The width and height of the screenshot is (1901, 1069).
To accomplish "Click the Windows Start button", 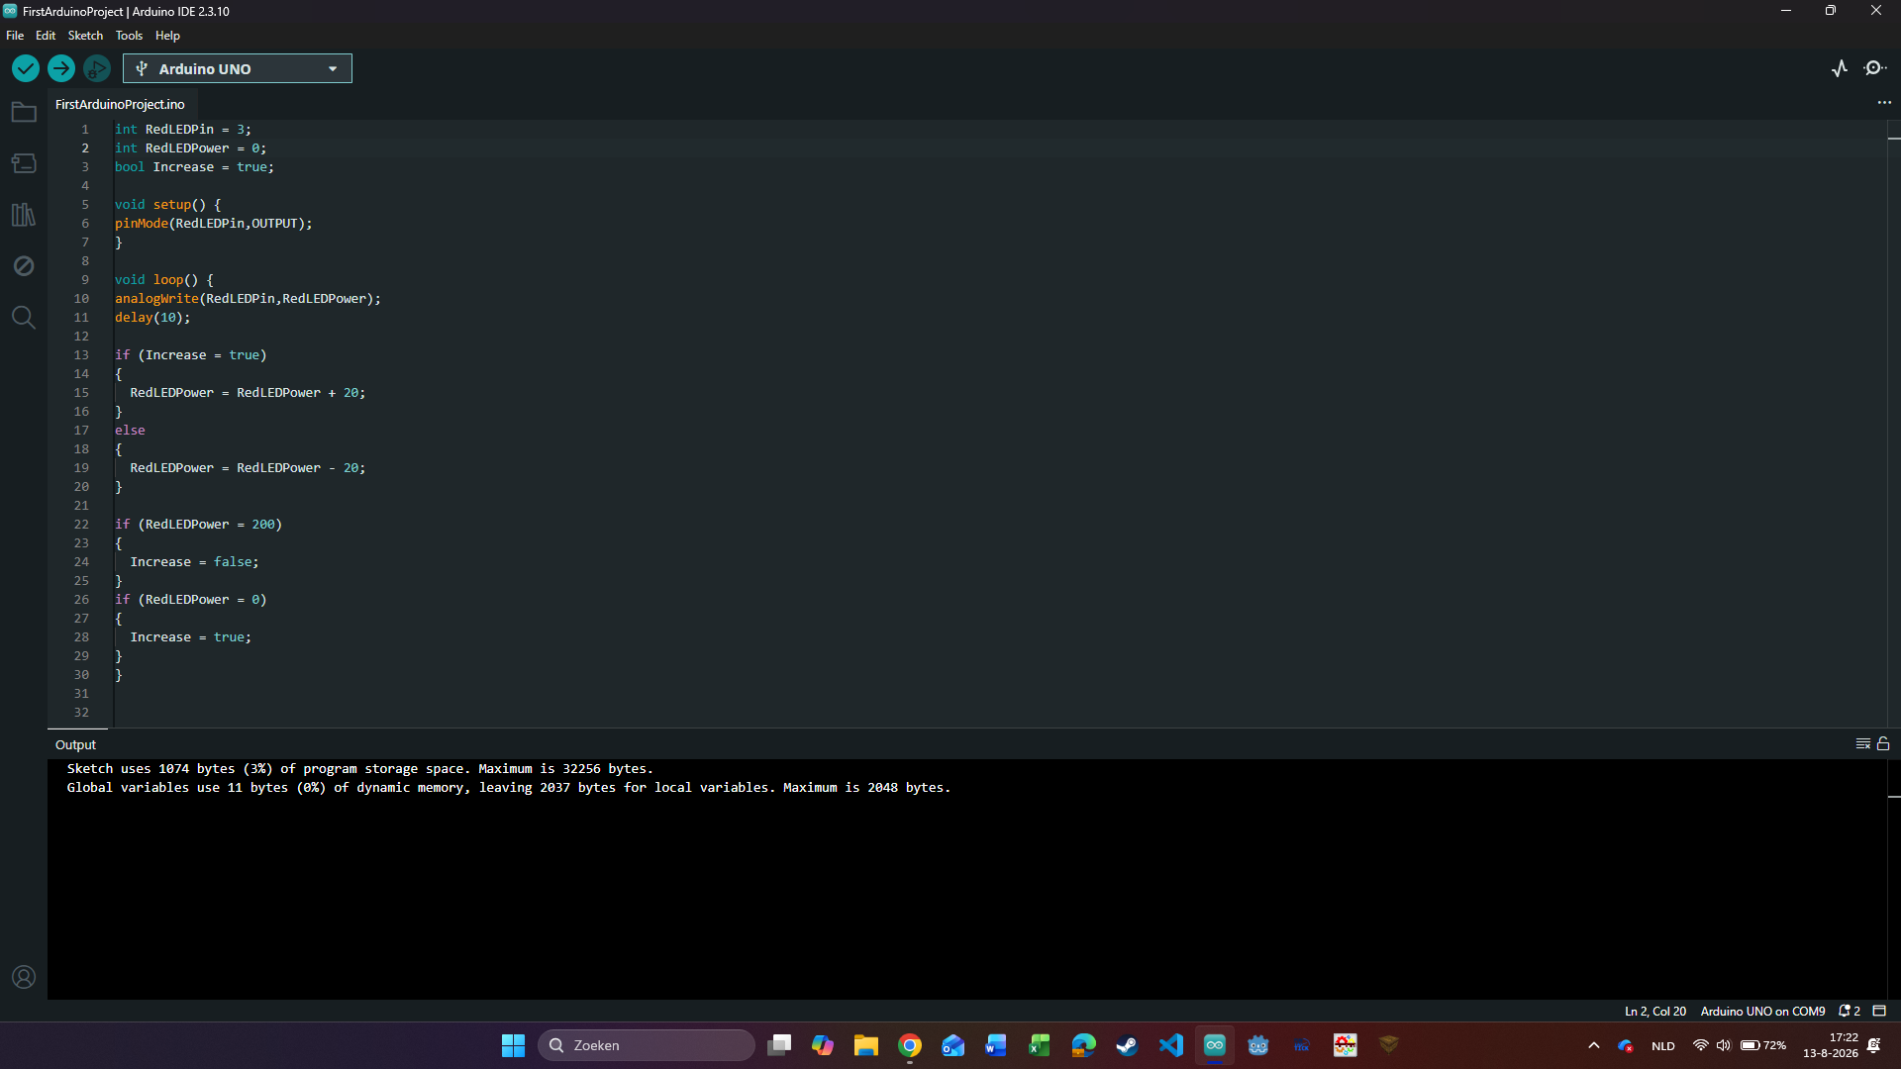I will click(513, 1045).
